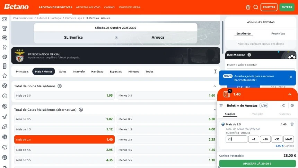Place bet with APOSTAR JÁ button
298x168 pixels.
(x=257, y=164)
